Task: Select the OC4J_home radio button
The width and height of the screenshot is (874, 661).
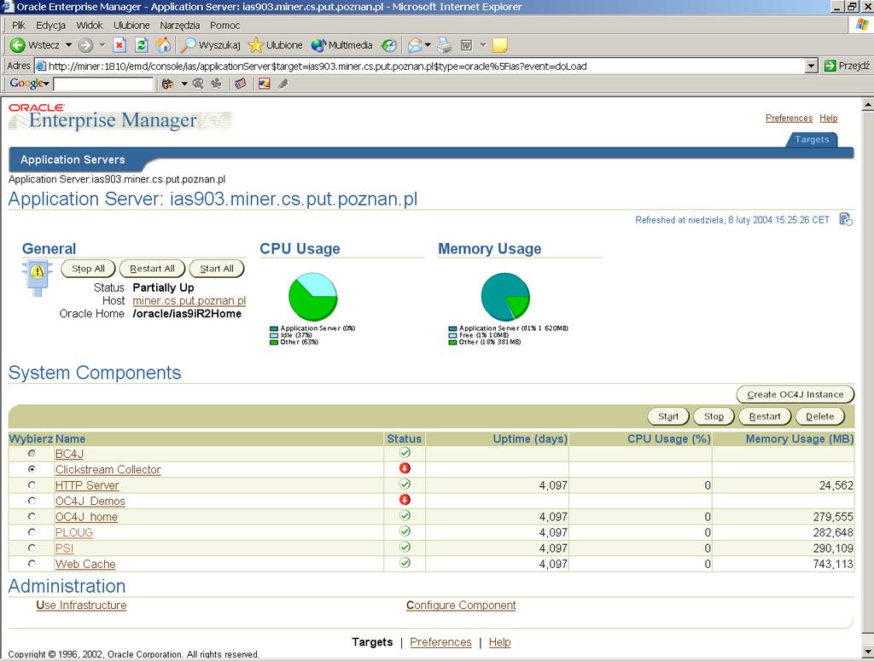Action: (32, 516)
